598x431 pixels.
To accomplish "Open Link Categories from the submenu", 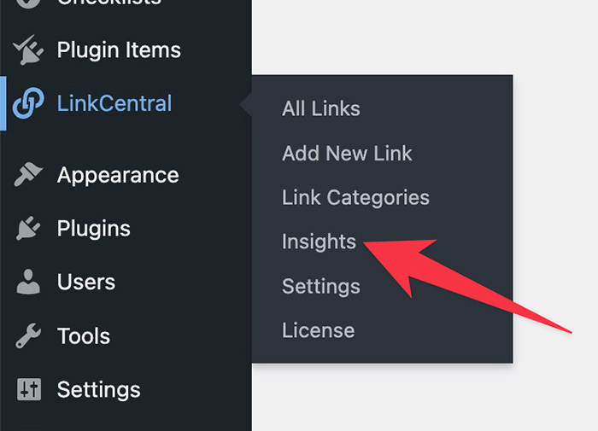I will click(x=355, y=198).
